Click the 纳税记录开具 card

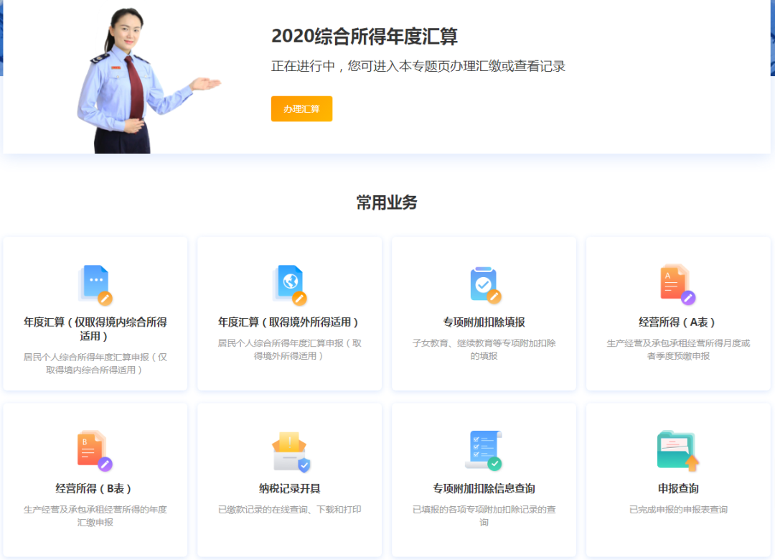coord(290,480)
